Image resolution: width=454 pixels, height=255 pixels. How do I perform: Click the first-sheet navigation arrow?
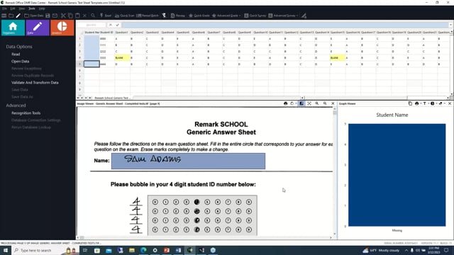click(78, 98)
